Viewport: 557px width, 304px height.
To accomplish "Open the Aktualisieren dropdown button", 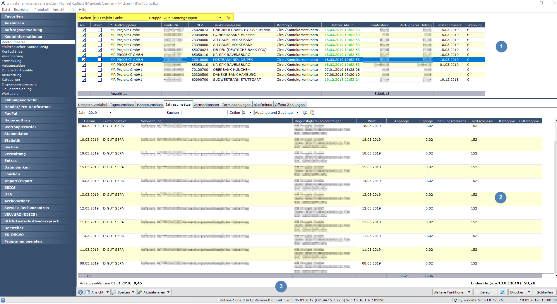I will click(154, 292).
